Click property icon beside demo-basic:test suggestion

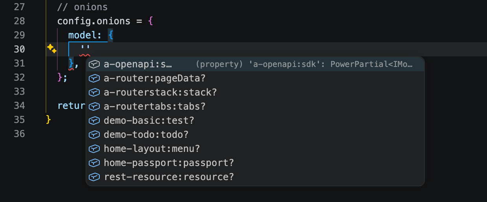point(94,121)
